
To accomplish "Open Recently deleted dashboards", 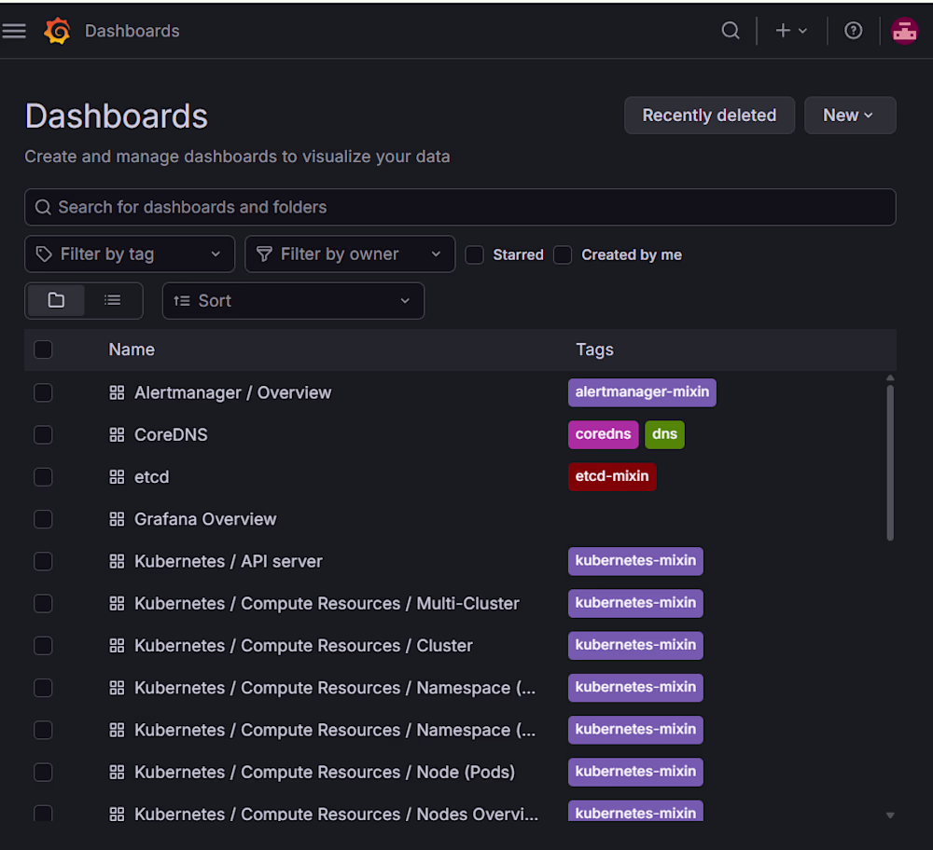I will coord(709,116).
